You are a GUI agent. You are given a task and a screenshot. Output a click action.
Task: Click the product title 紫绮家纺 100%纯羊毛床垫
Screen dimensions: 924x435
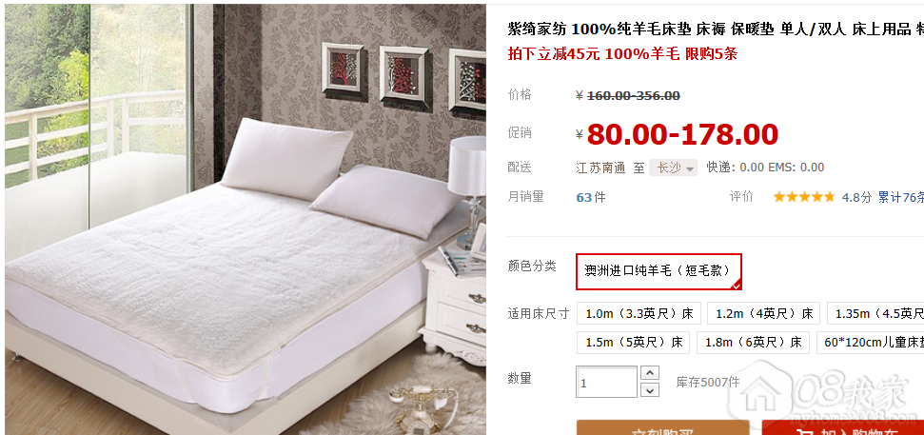click(x=600, y=29)
